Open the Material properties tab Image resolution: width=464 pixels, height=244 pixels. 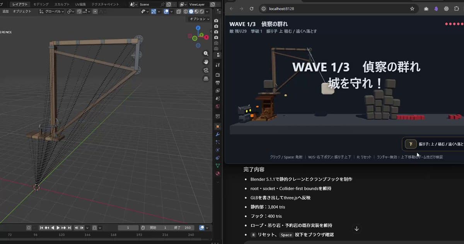218,174
